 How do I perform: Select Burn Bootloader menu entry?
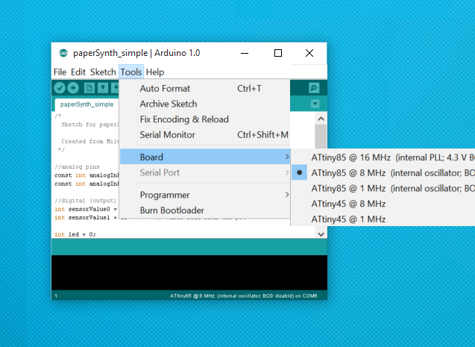click(x=205, y=210)
